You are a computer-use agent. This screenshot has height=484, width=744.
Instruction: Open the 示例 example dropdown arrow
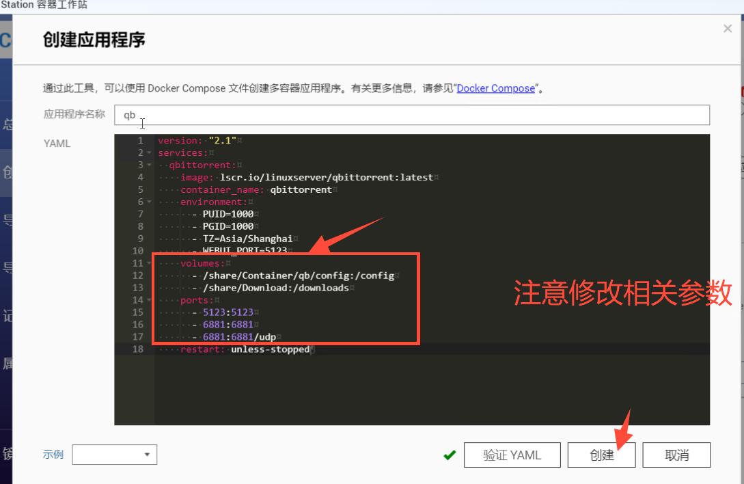point(148,454)
